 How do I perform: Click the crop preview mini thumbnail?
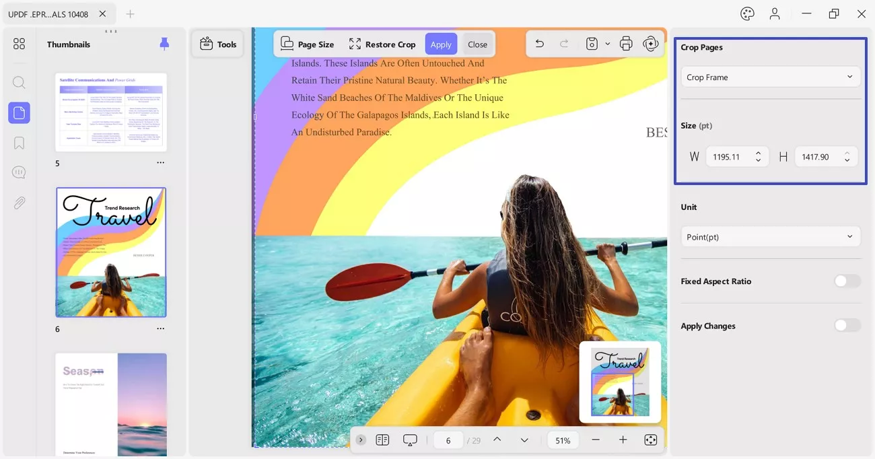click(x=620, y=382)
